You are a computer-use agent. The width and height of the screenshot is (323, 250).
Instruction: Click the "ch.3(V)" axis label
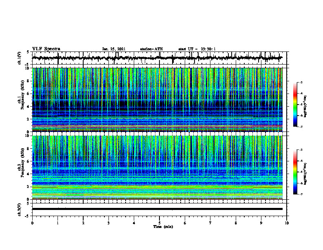[20, 210]
